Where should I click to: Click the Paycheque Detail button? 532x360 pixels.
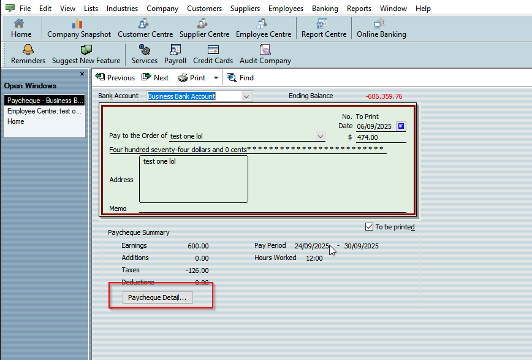(158, 297)
